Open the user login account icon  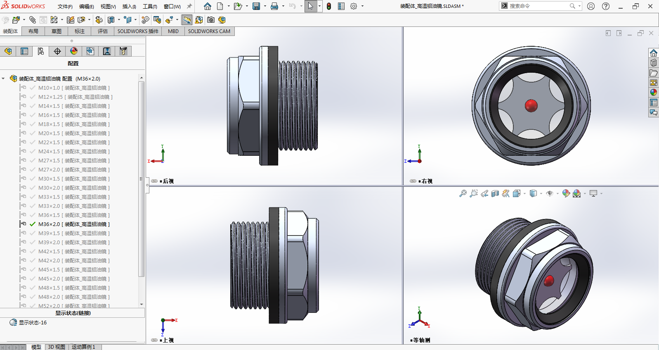click(x=591, y=6)
